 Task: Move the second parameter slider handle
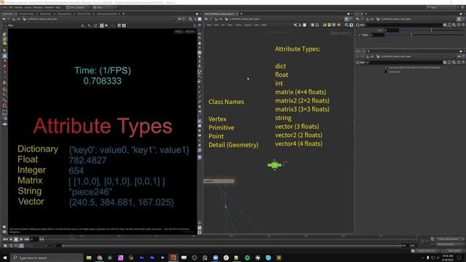pyautogui.click(x=411, y=35)
